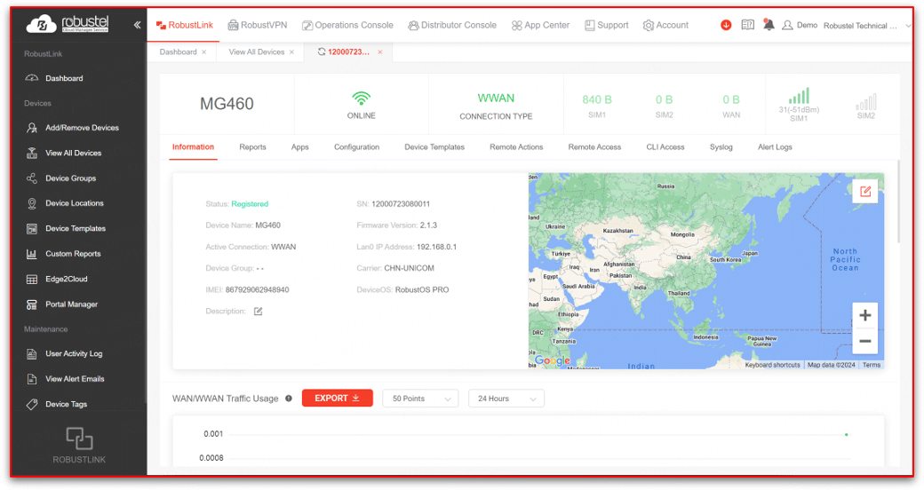
Task: Edit device location on map
Action: click(865, 192)
